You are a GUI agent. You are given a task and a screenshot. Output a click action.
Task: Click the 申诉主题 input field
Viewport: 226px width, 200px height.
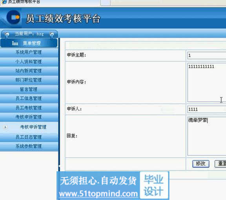pyautogui.click(x=207, y=55)
